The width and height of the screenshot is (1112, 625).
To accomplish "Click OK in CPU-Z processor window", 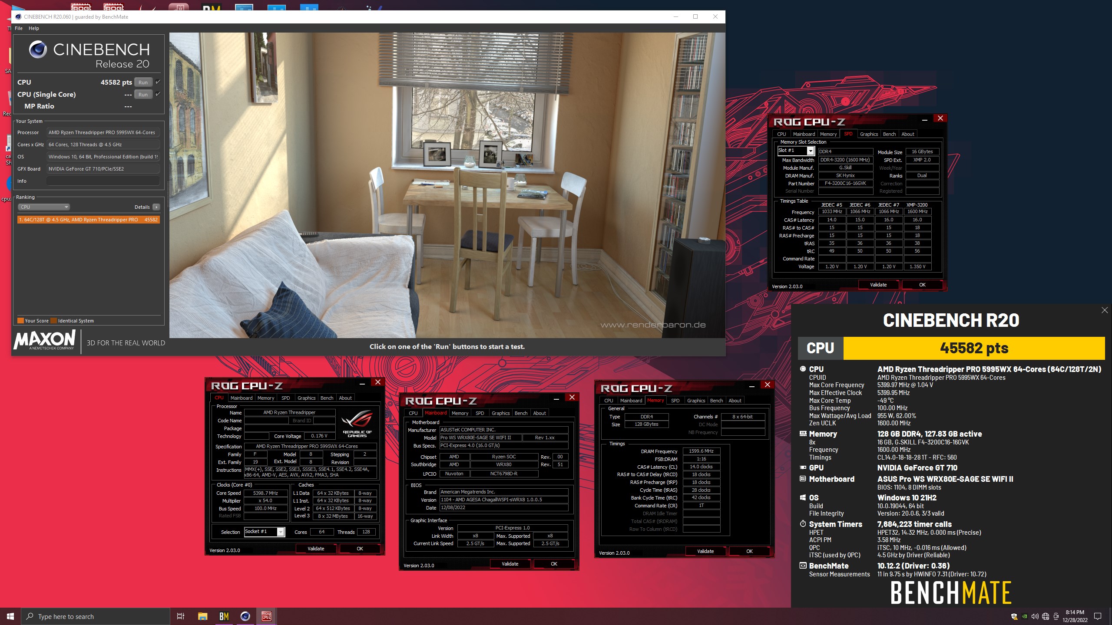I will pyautogui.click(x=360, y=549).
